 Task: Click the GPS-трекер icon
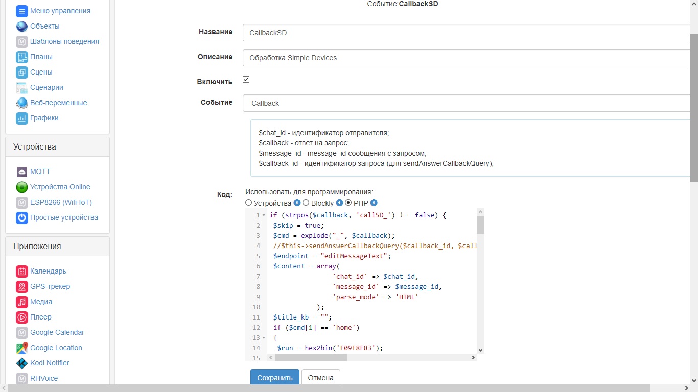coord(21,286)
